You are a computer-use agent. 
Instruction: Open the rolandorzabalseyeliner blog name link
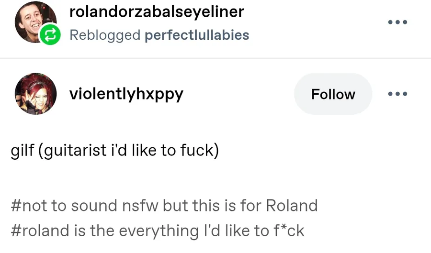[x=157, y=11]
